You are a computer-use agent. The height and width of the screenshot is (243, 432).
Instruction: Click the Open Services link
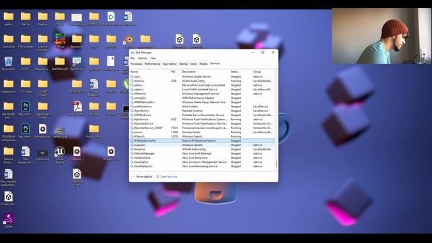pos(167,177)
